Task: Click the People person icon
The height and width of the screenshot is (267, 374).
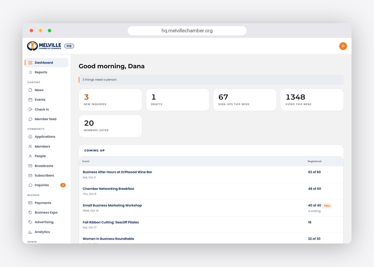Action: pyautogui.click(x=30, y=156)
